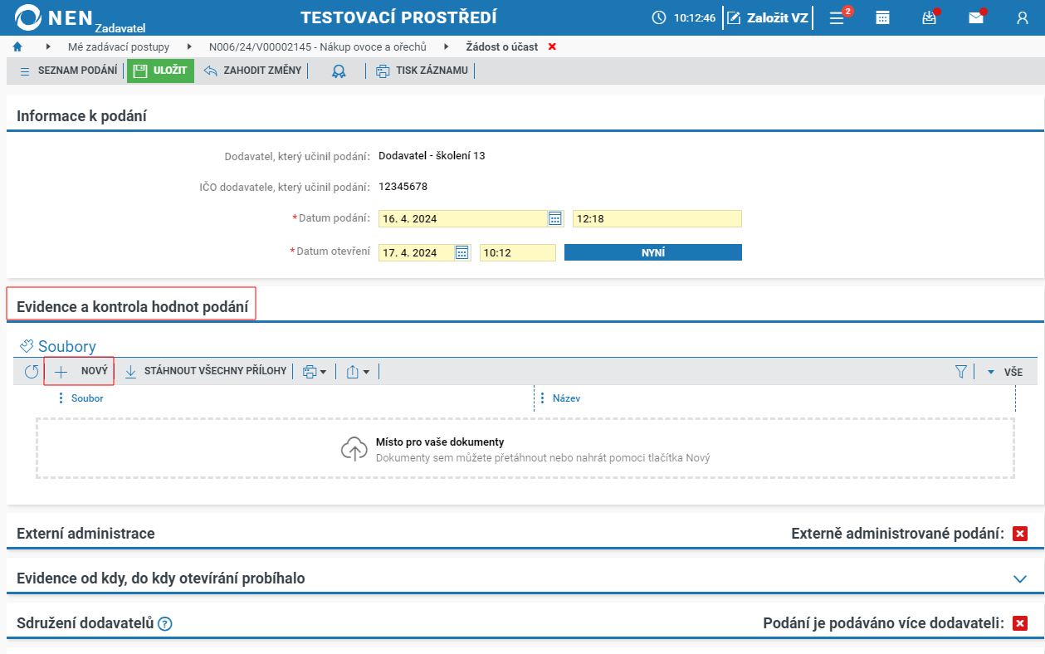Open the print dropdown in Soubory toolbar
The image size is (1045, 654).
(x=315, y=372)
